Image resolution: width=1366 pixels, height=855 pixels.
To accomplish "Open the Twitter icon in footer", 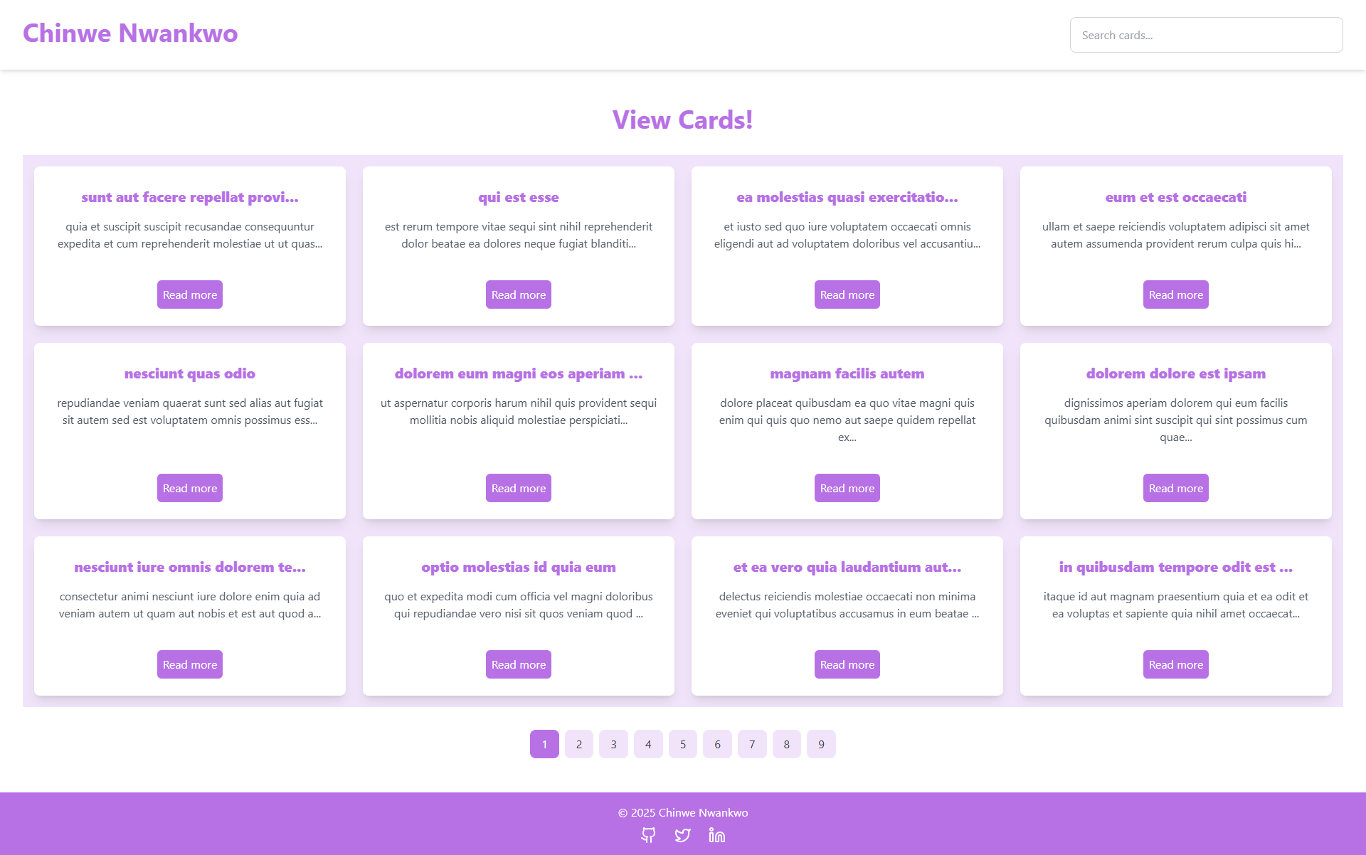I will coord(683,835).
